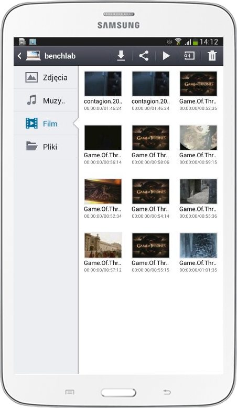237x408 pixels.
Task: Tap the download notification icon in status bar
Action: pyautogui.click(x=33, y=42)
